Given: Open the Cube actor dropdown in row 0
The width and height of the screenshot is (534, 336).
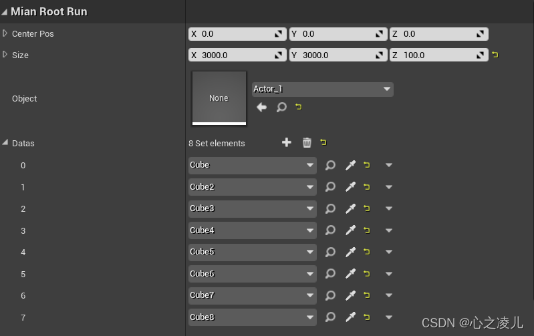Looking at the screenshot, I should [253, 165].
